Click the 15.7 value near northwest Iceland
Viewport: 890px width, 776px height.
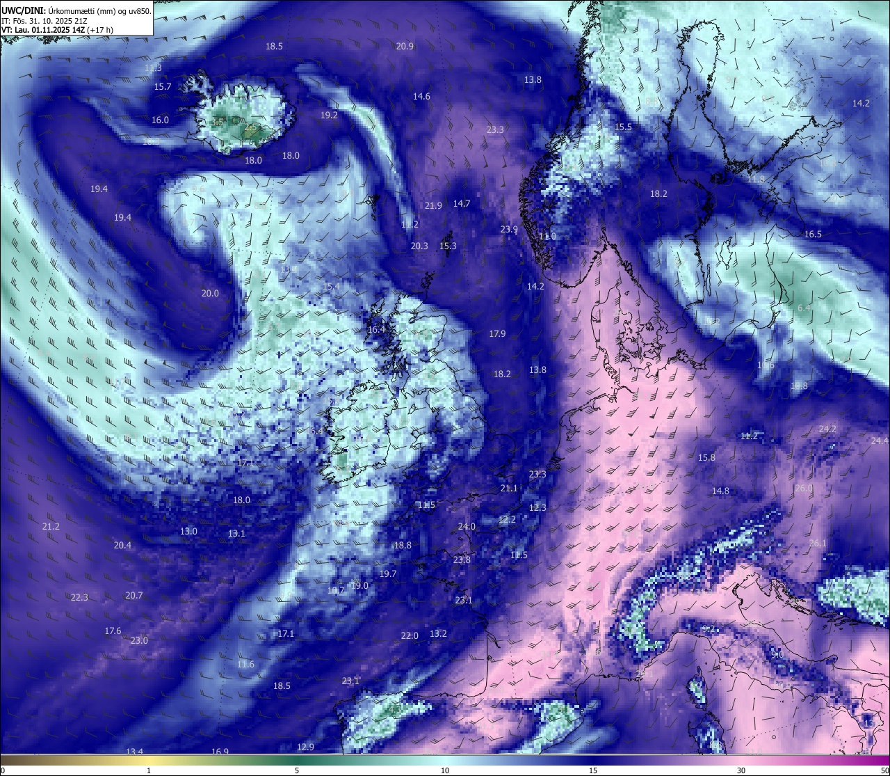163,87
